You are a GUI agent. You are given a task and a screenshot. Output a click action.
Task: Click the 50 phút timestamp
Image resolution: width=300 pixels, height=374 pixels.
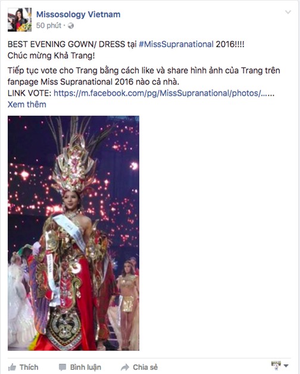(49, 26)
